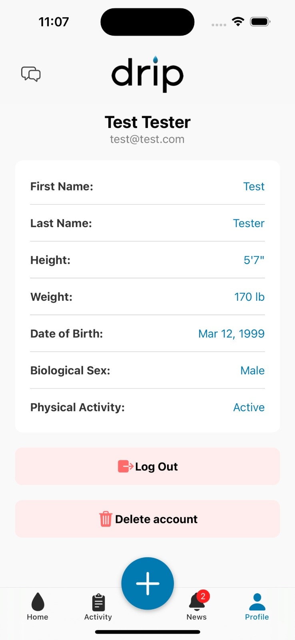Open Date of Birth Mar 12, 1999
The height and width of the screenshot is (640, 295).
point(231,334)
